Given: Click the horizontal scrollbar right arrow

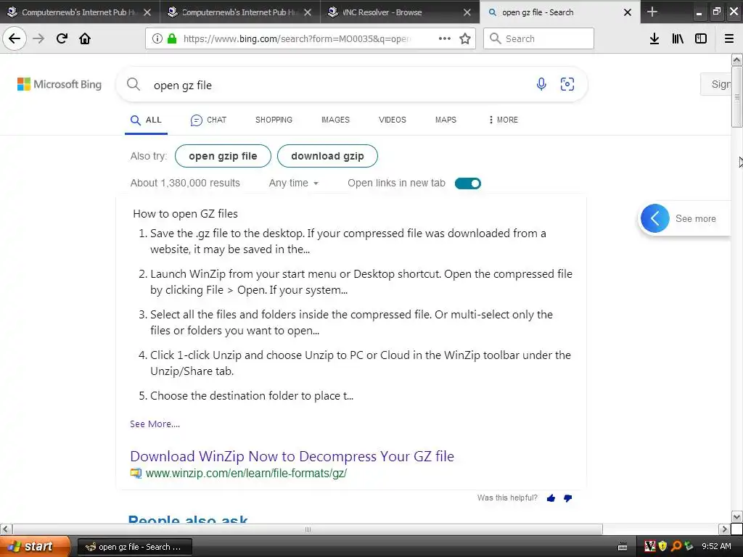Looking at the screenshot, I should click(x=724, y=529).
